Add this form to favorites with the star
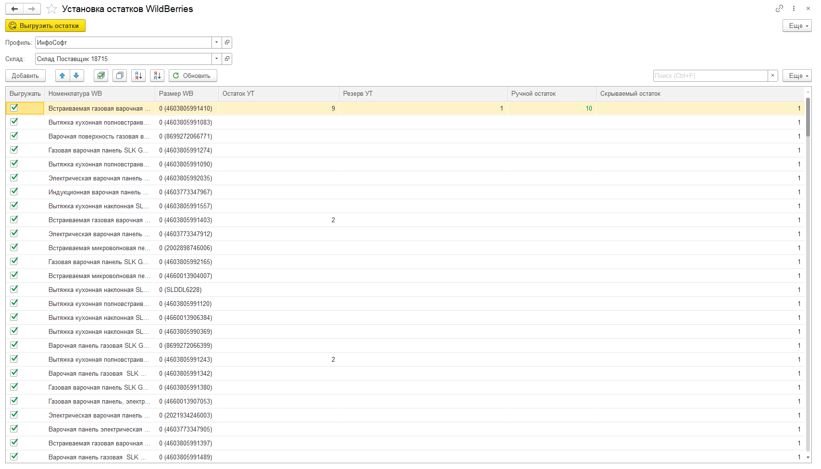 click(52, 9)
